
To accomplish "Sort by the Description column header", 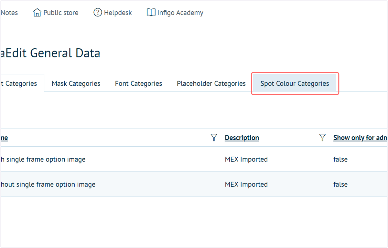I will click(242, 138).
